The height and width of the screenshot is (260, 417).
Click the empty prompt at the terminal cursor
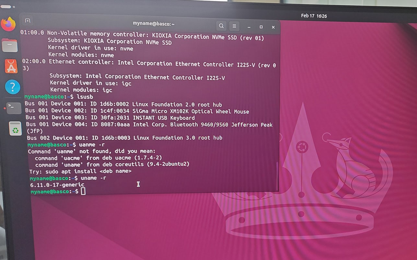[x=83, y=192]
